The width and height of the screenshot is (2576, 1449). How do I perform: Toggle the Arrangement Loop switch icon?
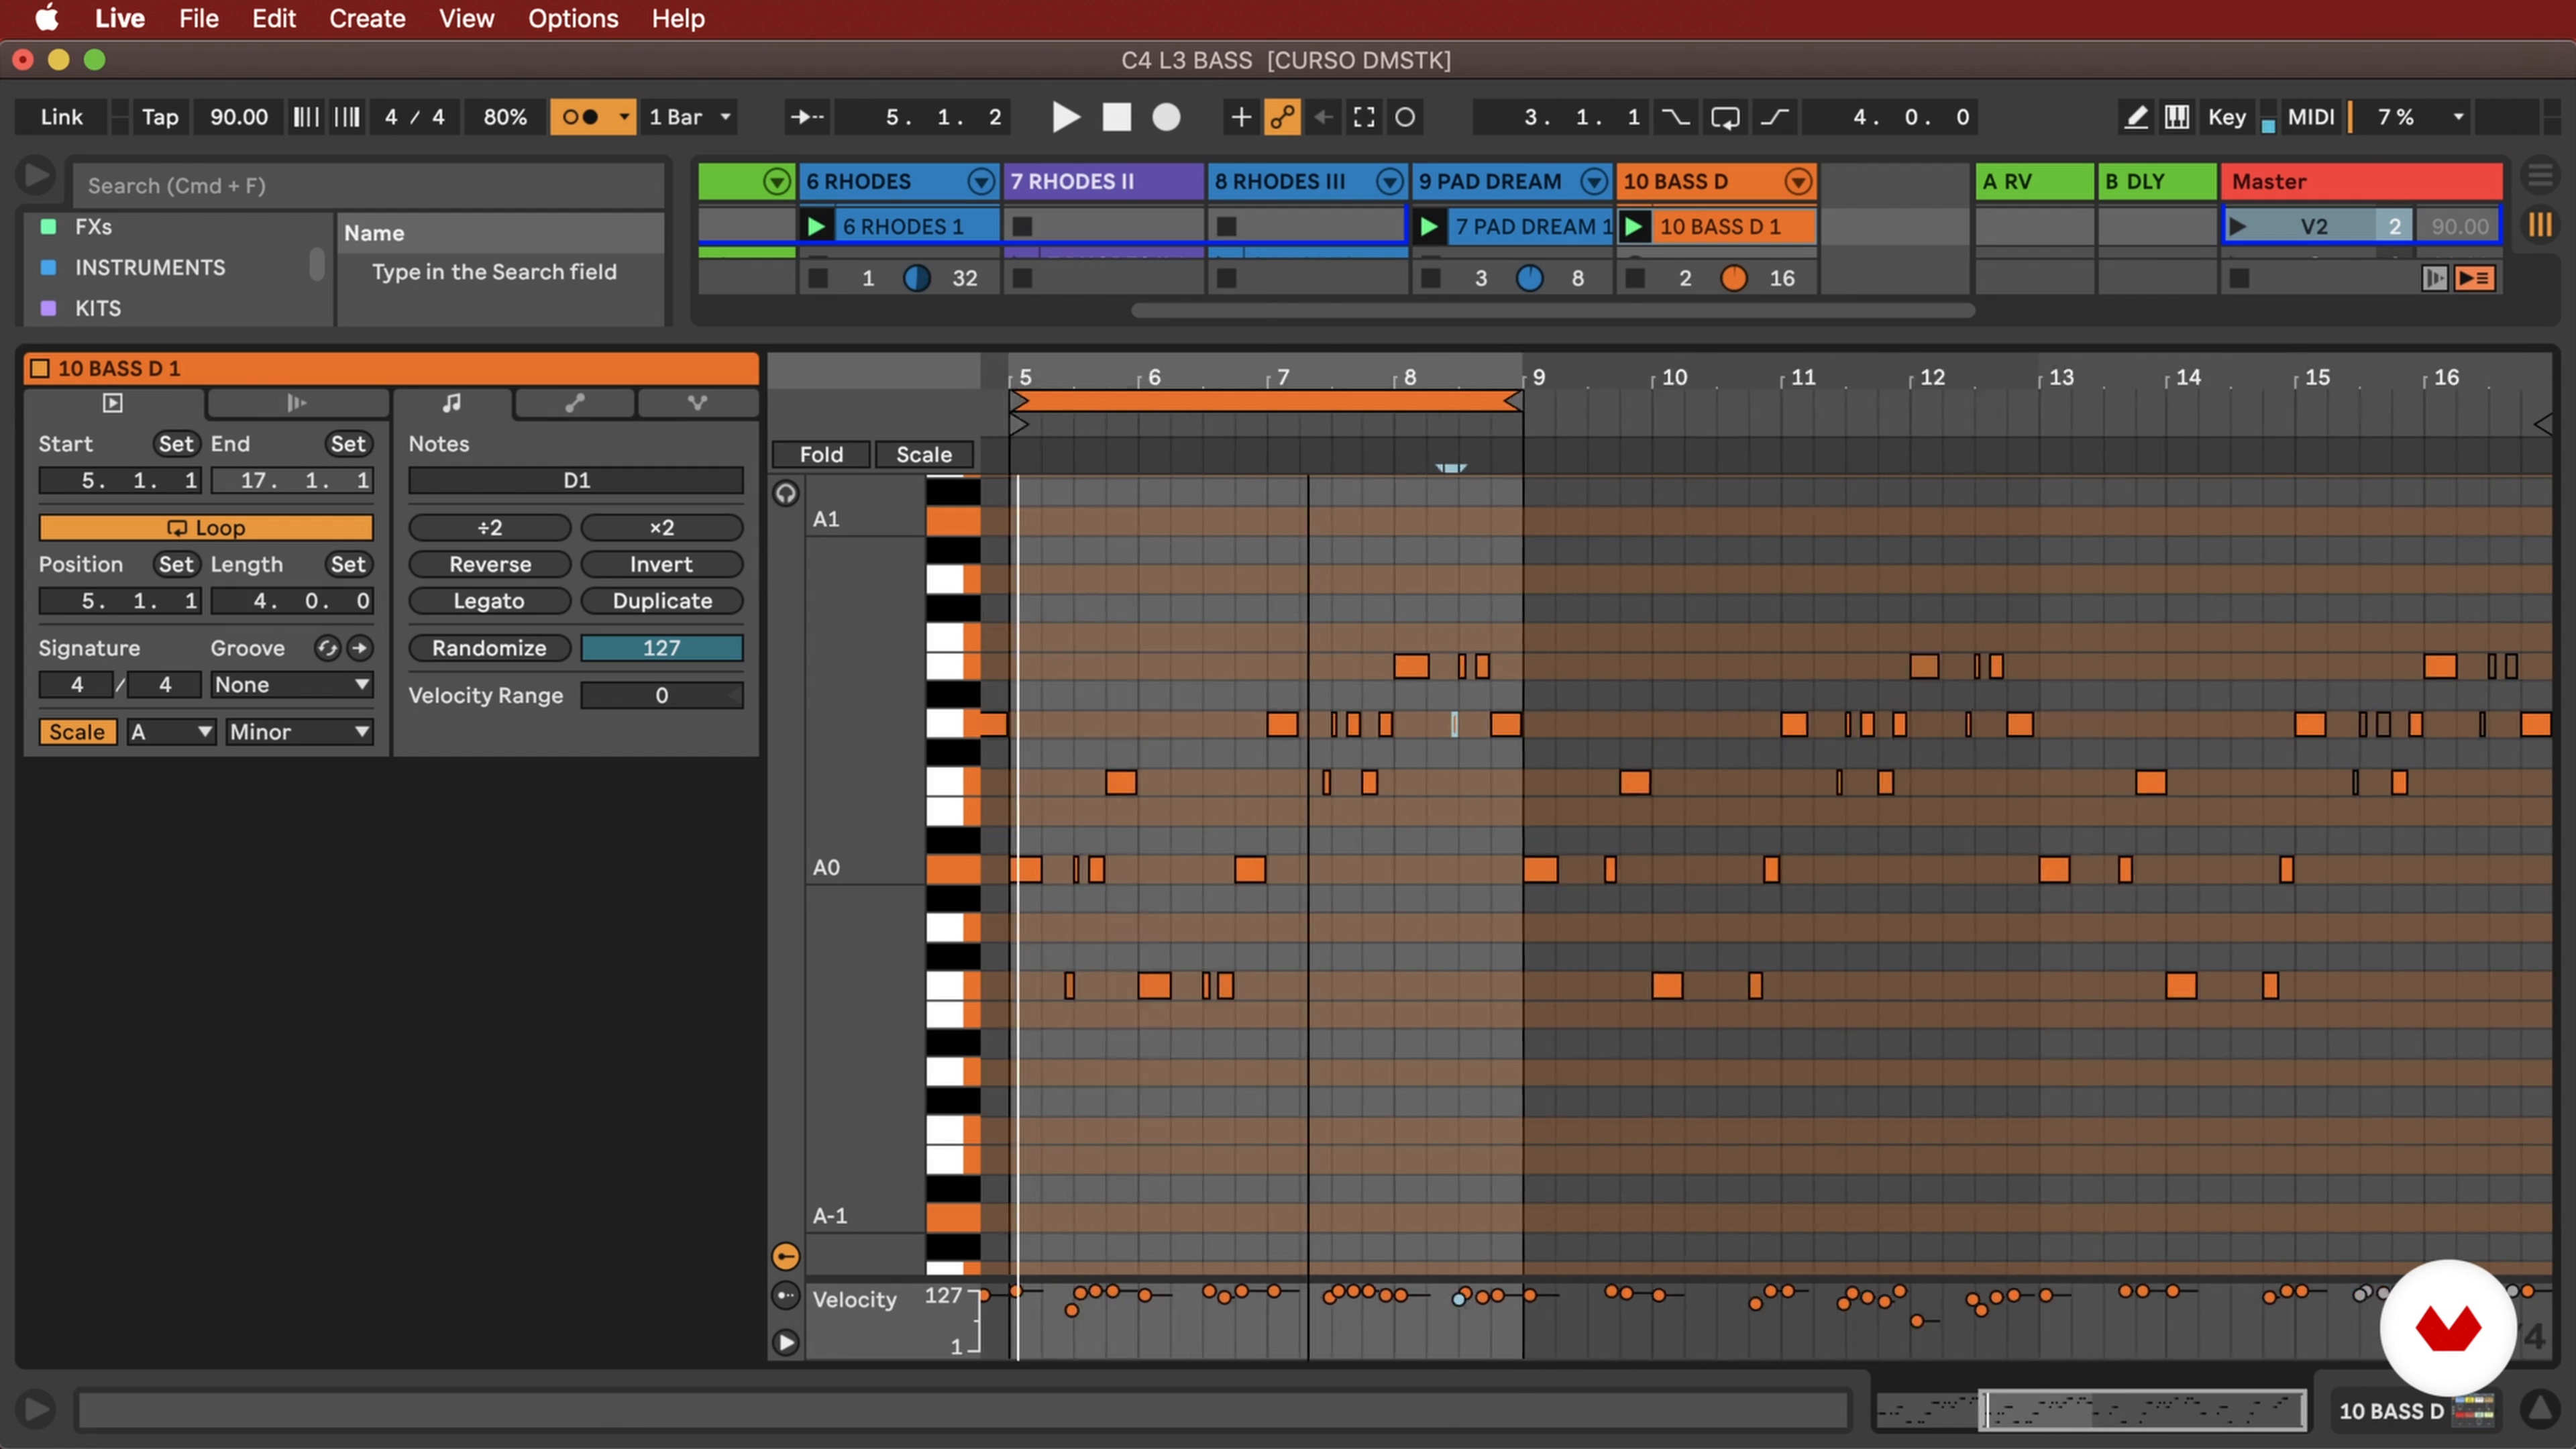click(1725, 117)
